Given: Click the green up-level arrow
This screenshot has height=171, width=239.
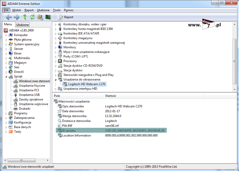Looking at the screenshot, I should pos(25,17).
